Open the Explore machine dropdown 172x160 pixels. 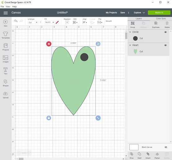(139, 13)
